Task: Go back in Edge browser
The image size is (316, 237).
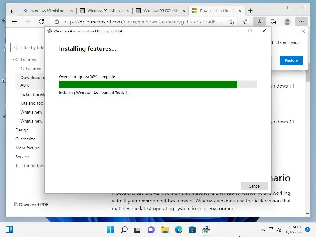Action: click(x=14, y=22)
